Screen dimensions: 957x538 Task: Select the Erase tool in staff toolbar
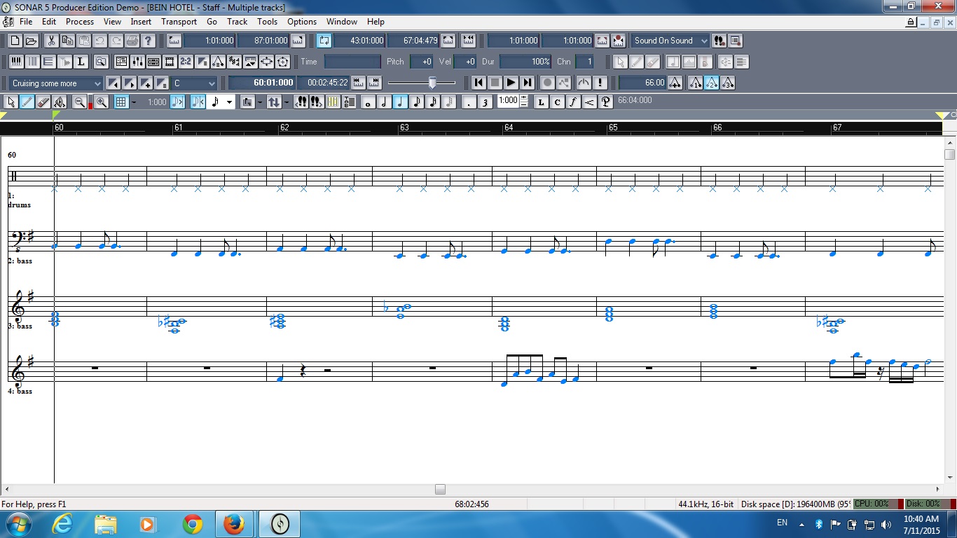[43, 102]
